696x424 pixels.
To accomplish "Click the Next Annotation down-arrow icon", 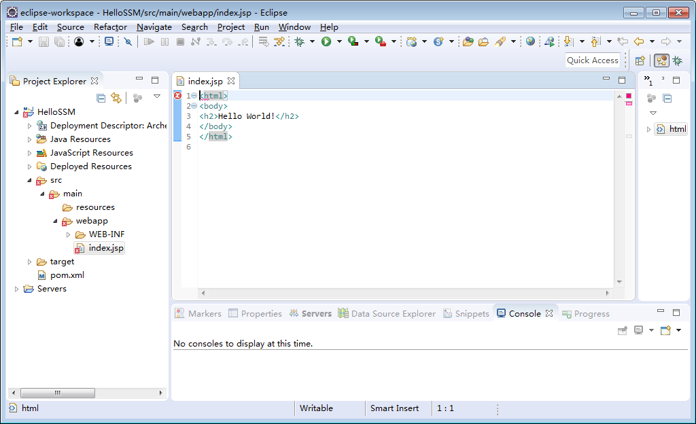I will click(568, 41).
